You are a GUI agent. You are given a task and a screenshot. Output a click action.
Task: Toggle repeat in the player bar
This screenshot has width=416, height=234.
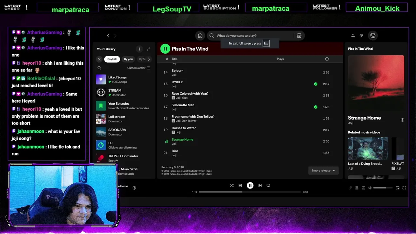pos(268,186)
